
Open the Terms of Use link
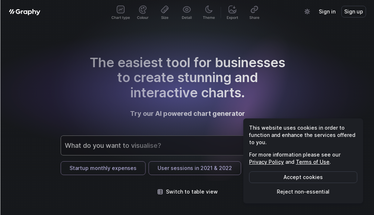coord(312,162)
